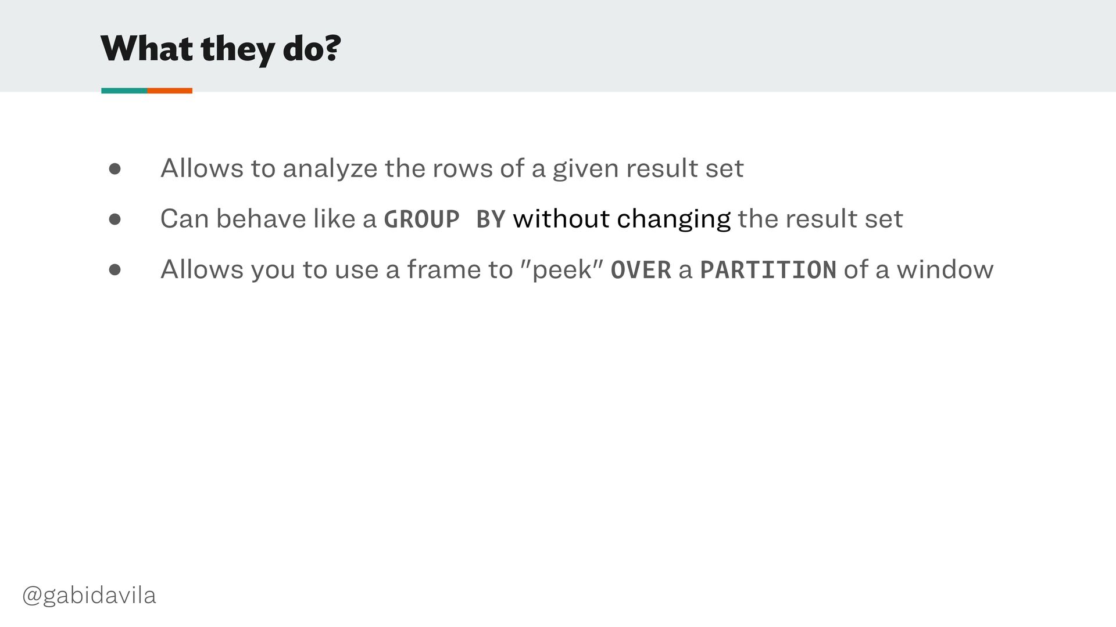1116x627 pixels.
Task: Click the 'What they do?' slide title
Action: (x=220, y=49)
